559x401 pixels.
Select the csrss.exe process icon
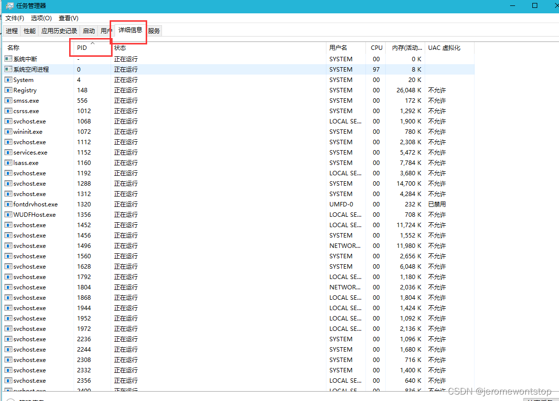[7, 111]
